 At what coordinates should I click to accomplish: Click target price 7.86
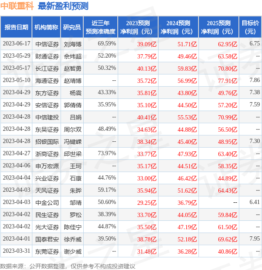coord(254,80)
